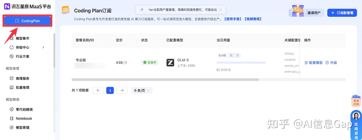Click the 模型蒸馏 icon
The width and height of the screenshot is (362, 140).
click(12, 127)
